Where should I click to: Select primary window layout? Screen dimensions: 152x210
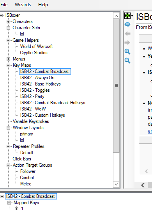(27, 134)
